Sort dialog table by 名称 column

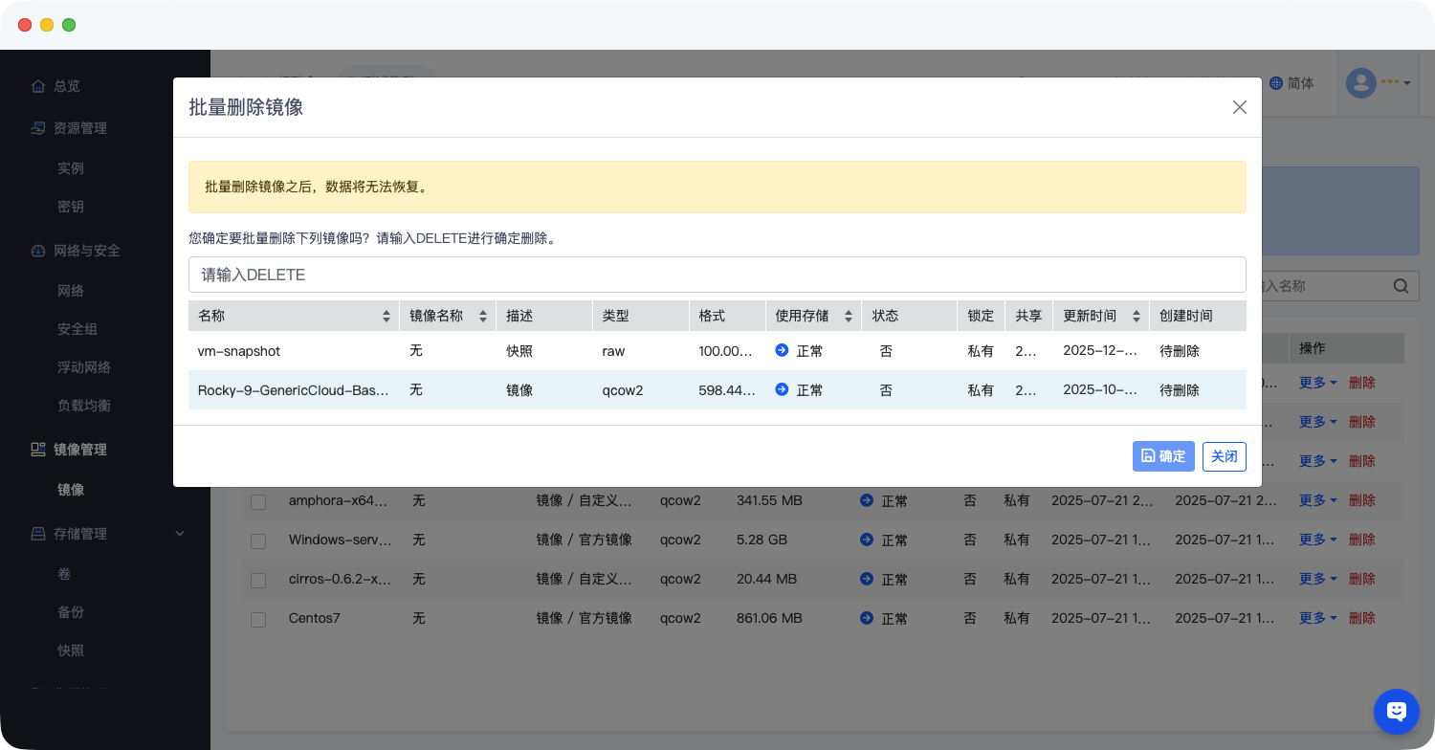(386, 316)
